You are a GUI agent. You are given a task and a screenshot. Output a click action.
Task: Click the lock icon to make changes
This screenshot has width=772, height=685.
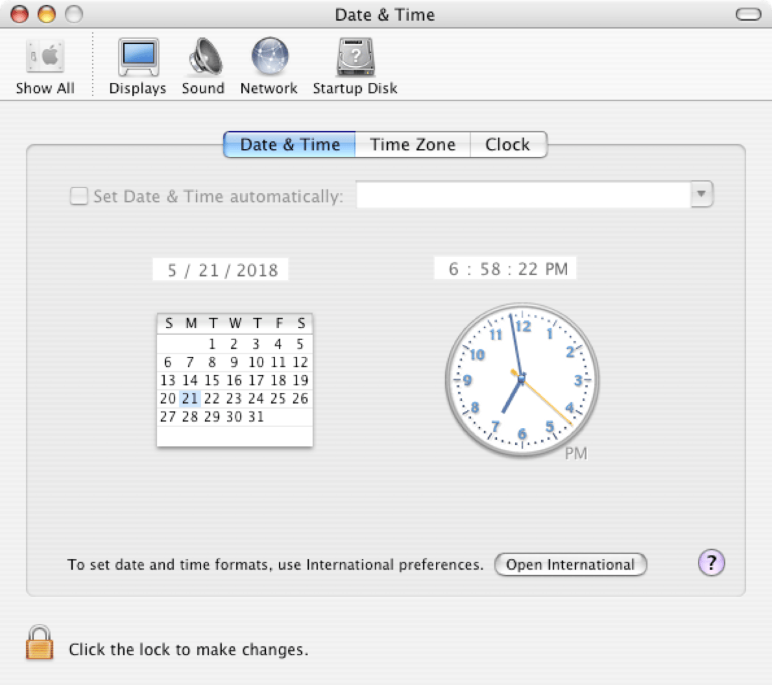coord(39,643)
